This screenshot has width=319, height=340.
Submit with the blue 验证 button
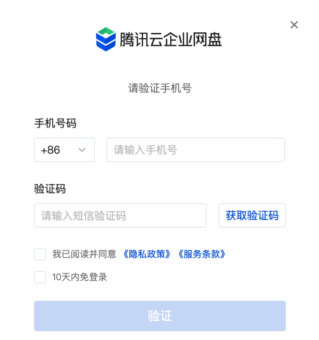tap(159, 316)
